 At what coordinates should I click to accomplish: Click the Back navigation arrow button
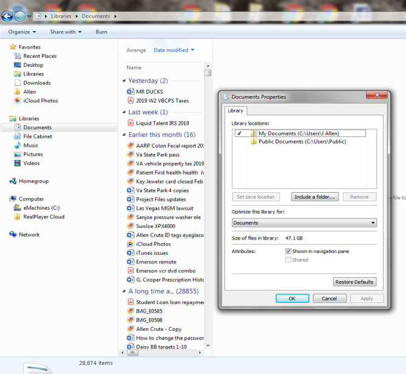pyautogui.click(x=7, y=16)
